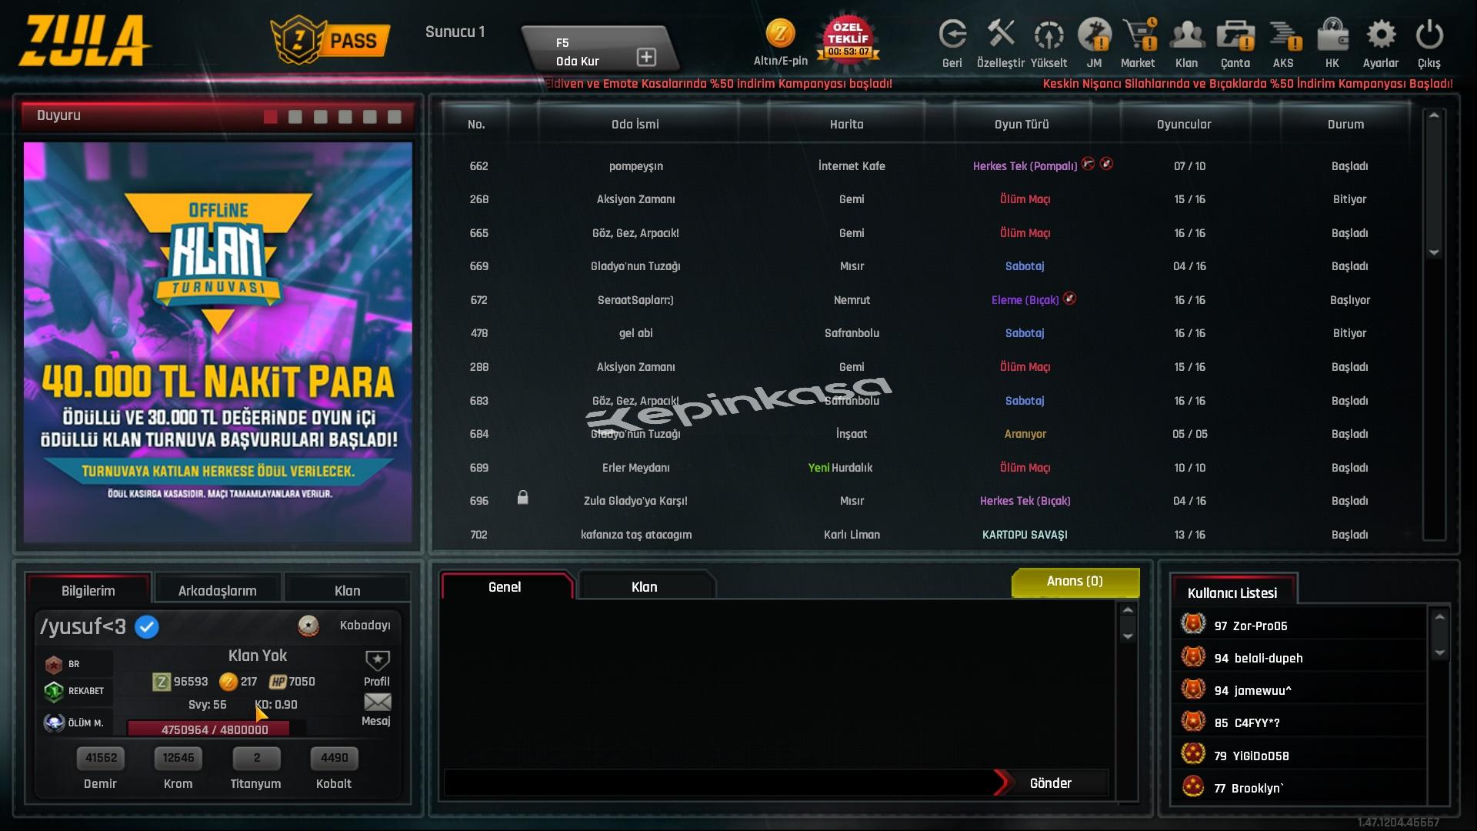The height and width of the screenshot is (831, 1477).
Task: Open the Klan icon in the top bar
Action: tap(1187, 35)
